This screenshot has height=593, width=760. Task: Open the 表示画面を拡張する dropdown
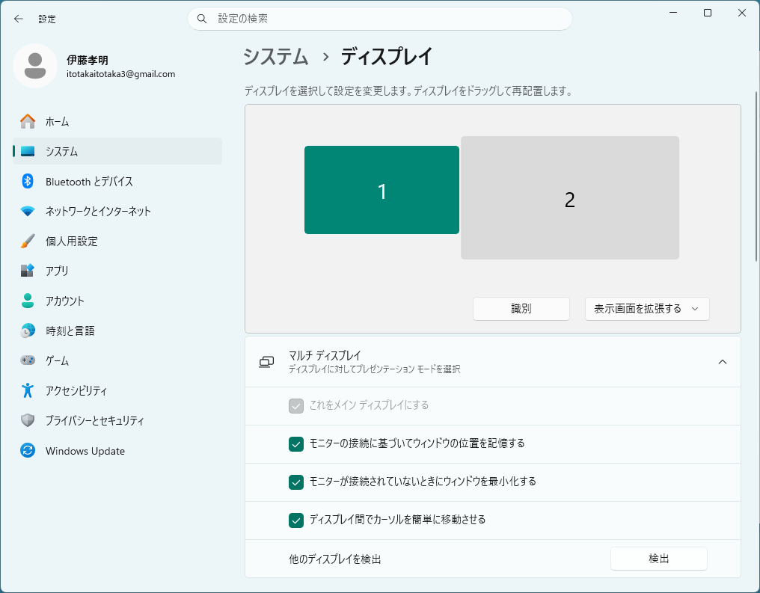(646, 309)
